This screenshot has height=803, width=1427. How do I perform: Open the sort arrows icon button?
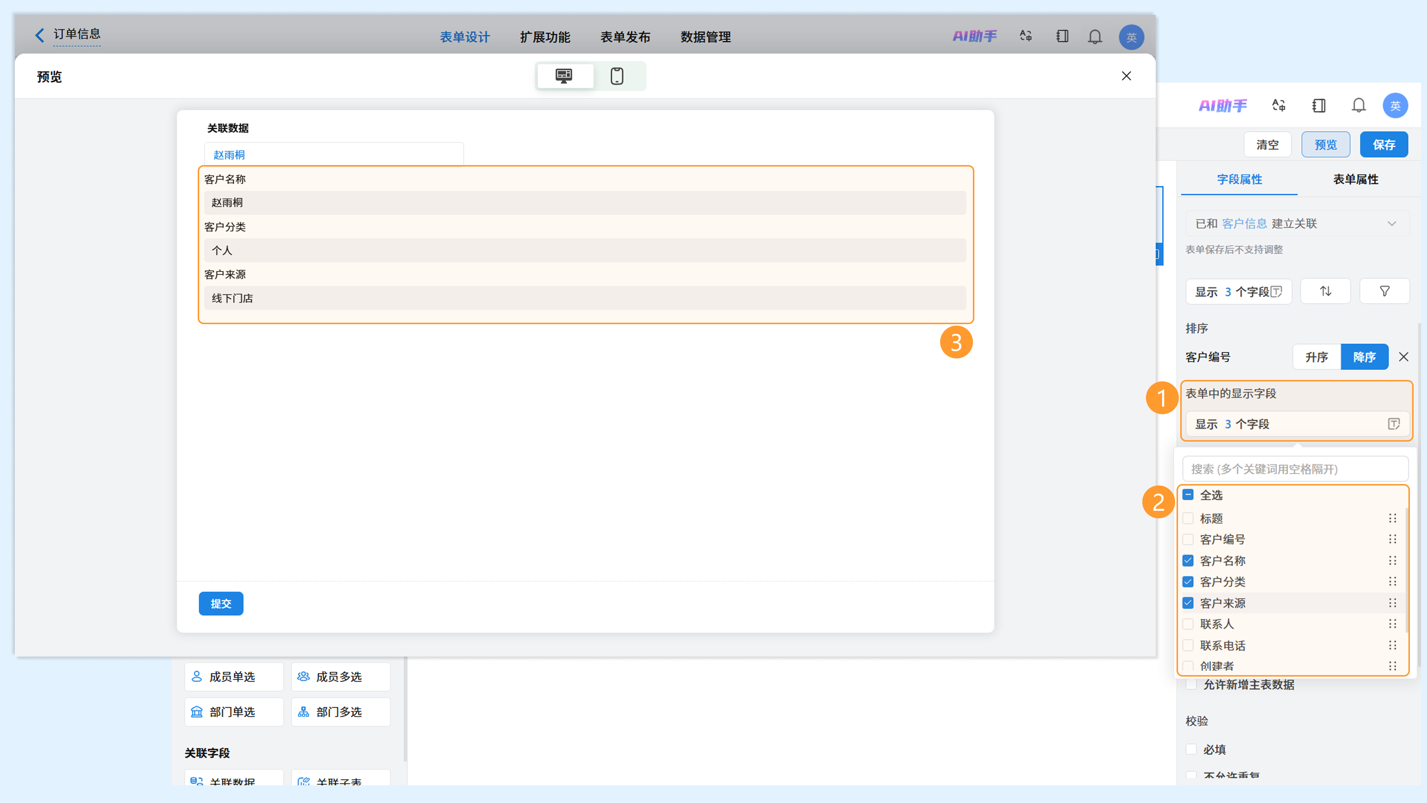(1325, 291)
